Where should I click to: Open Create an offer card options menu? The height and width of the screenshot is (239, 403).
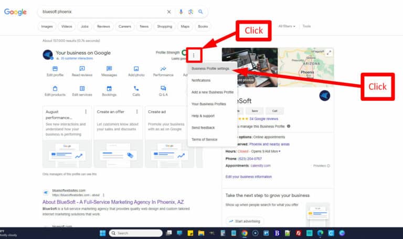click(137, 112)
